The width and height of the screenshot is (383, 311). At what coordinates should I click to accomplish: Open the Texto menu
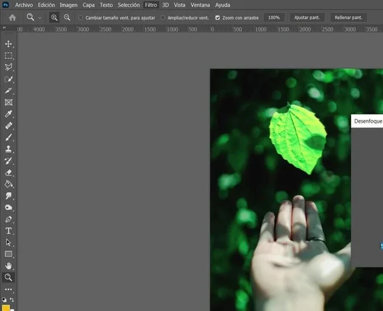click(x=106, y=5)
